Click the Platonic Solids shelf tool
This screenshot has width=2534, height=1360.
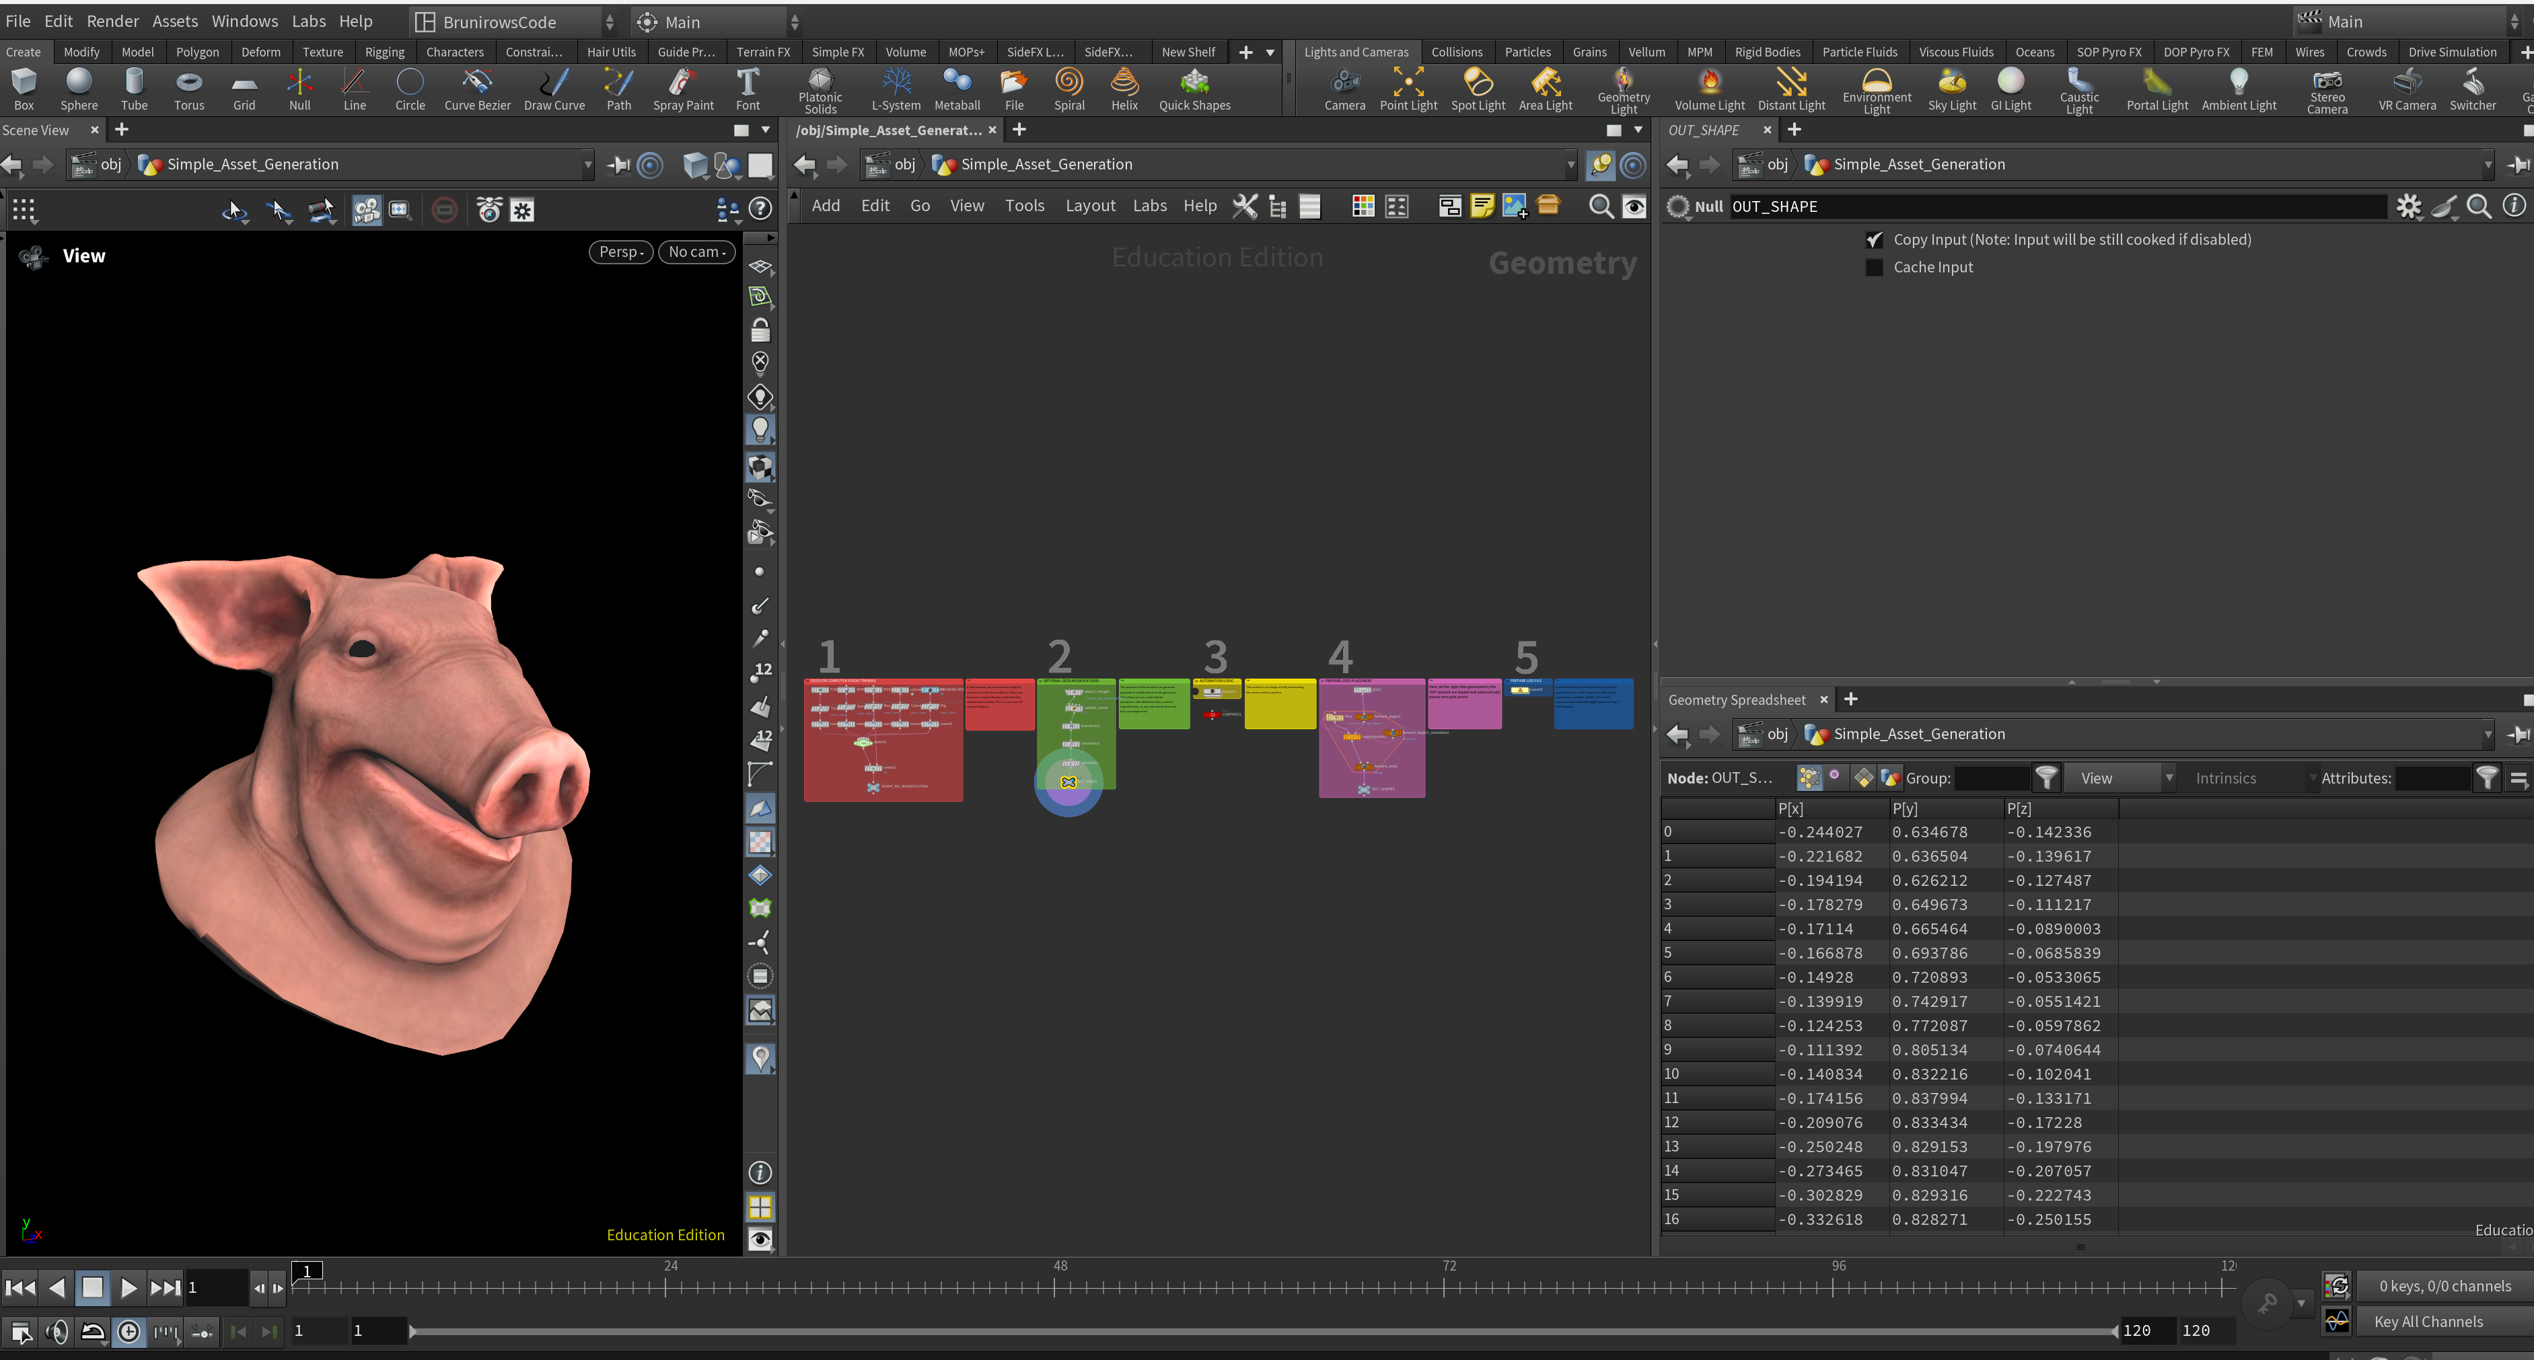(x=820, y=89)
